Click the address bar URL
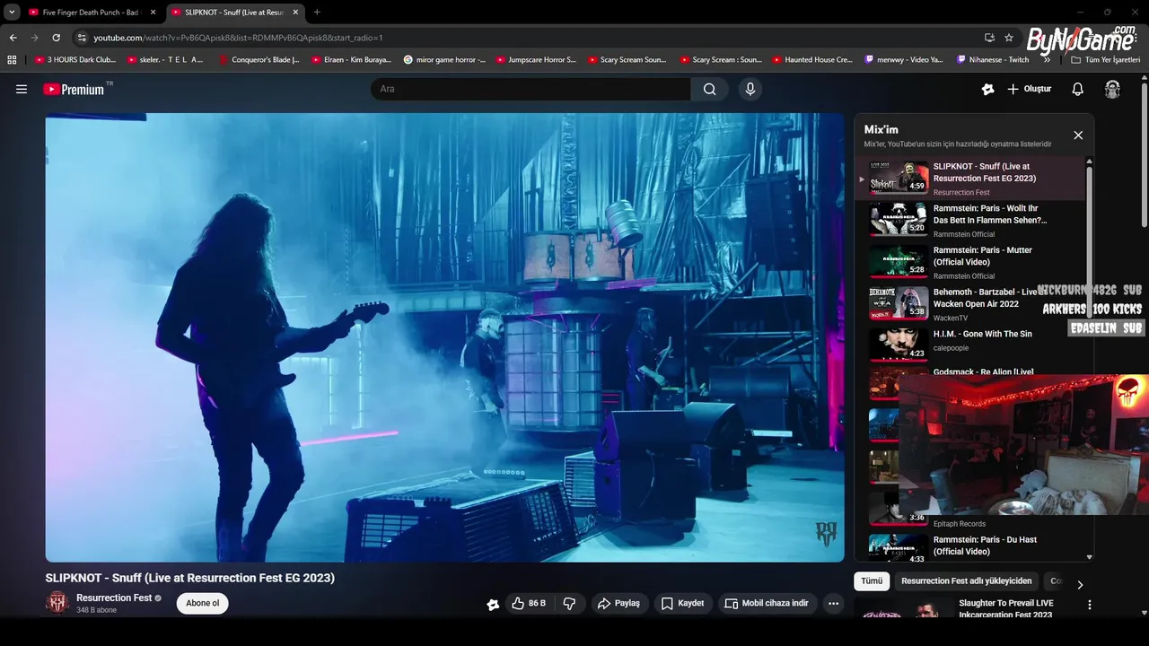This screenshot has height=646, width=1149. coord(239,38)
